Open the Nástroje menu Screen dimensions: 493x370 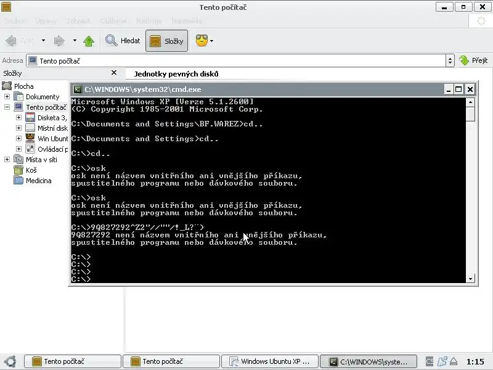click(149, 21)
